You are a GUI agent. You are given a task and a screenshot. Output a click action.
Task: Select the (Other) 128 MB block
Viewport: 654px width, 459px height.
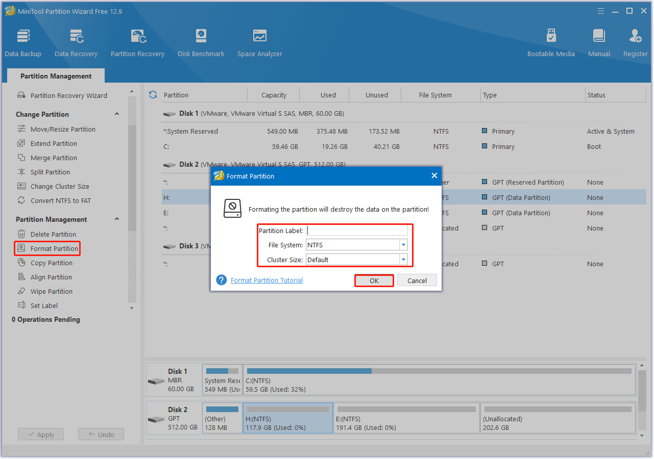222,418
